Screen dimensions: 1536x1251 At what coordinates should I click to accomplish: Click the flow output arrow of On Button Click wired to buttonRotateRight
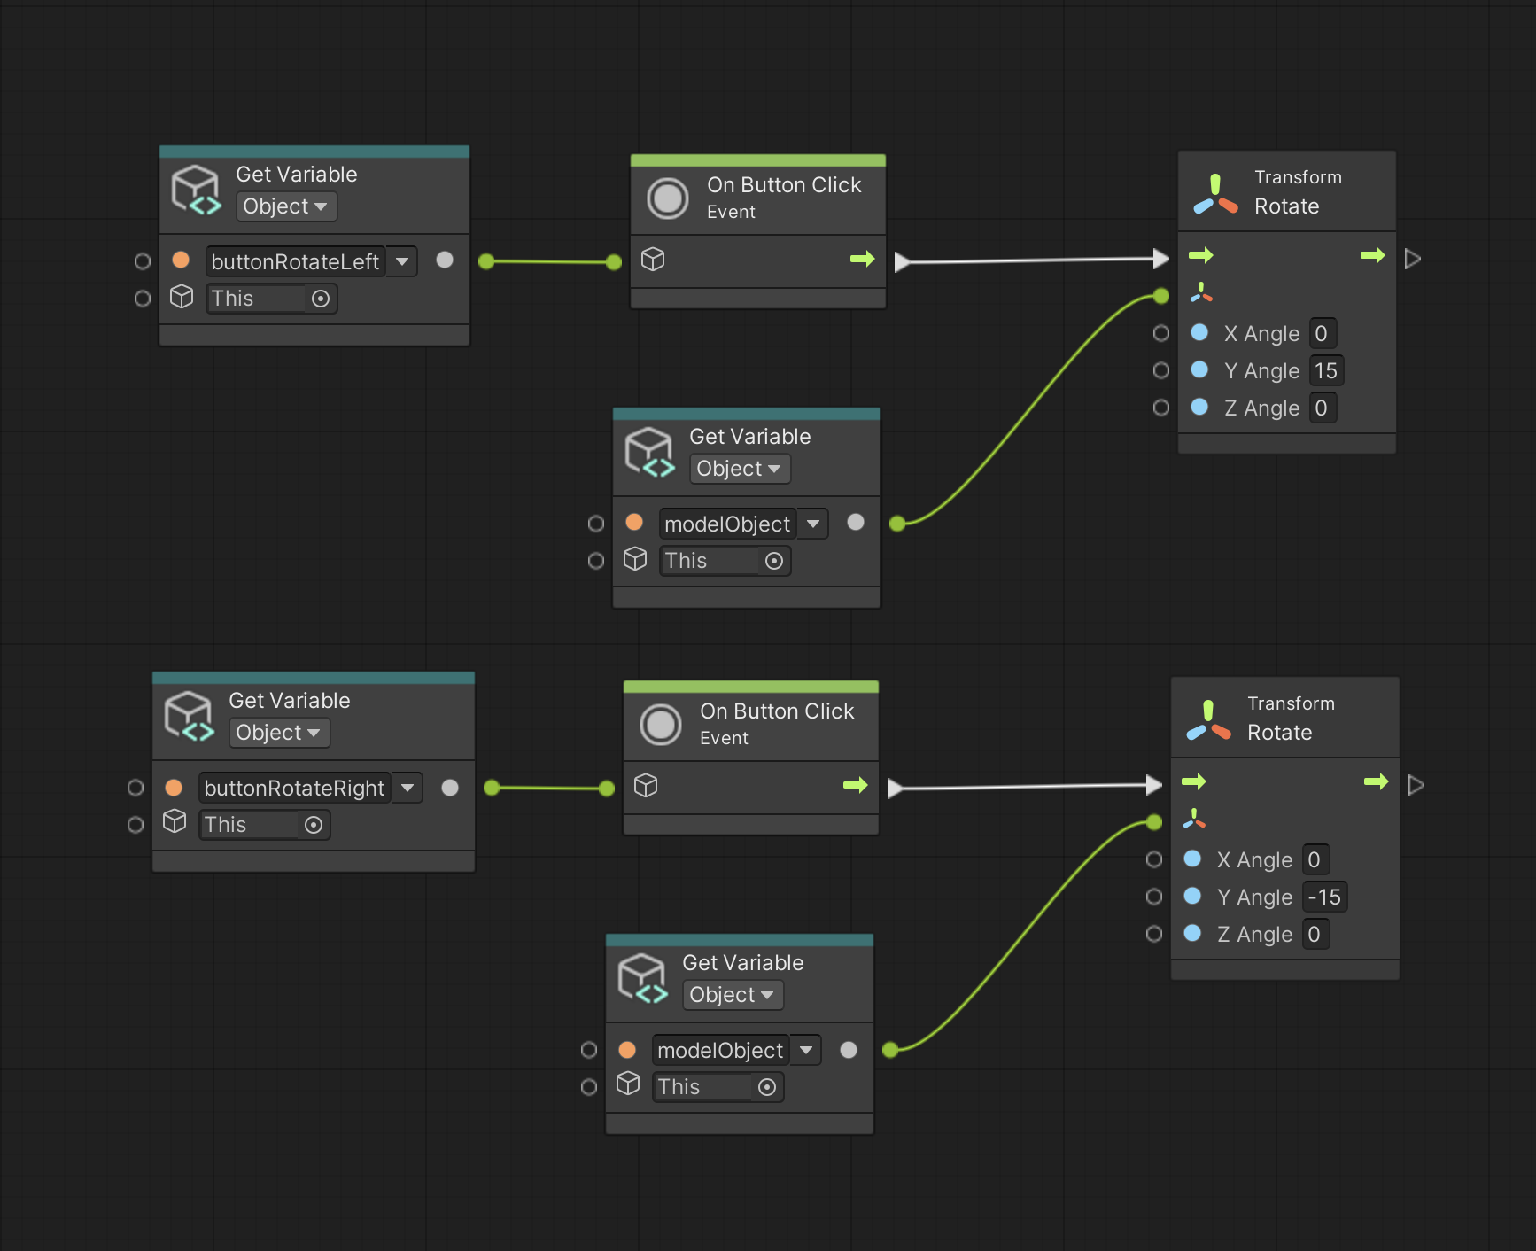[x=855, y=785]
